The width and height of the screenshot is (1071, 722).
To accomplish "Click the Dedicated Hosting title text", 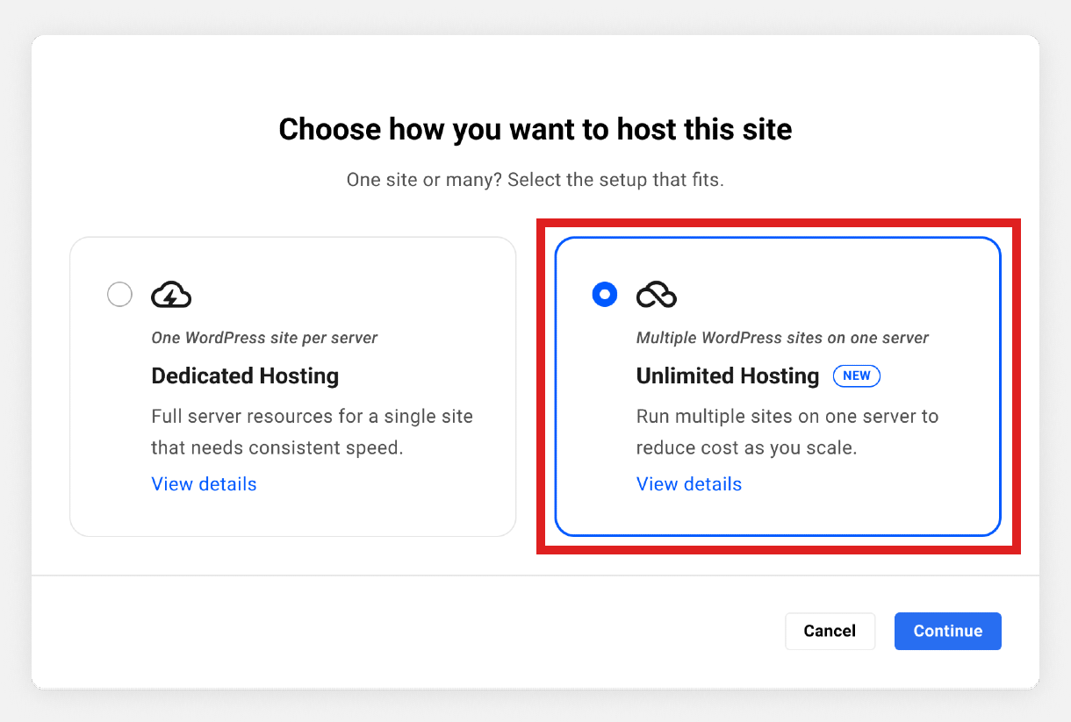I will [245, 376].
